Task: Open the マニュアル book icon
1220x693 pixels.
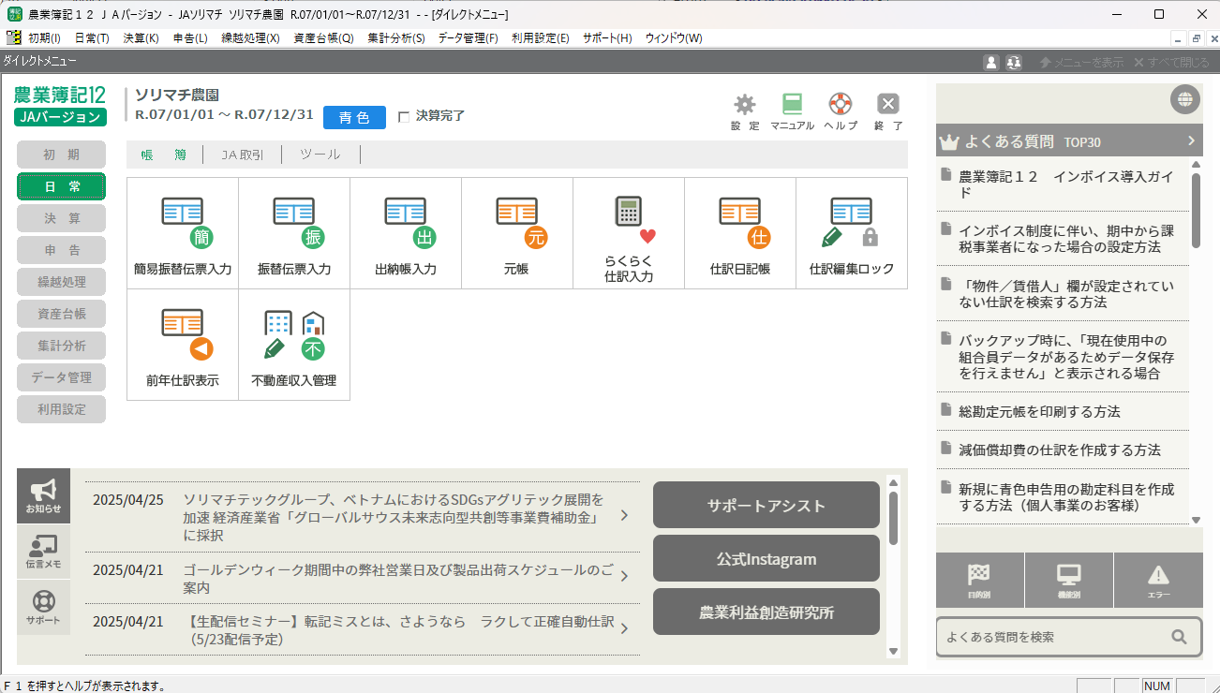Action: 793,111
